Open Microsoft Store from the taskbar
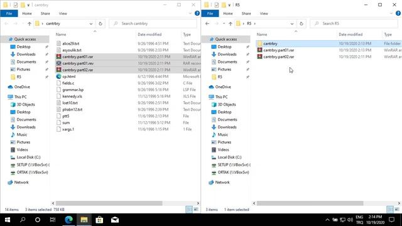Viewport: 402px width, 226px height. (99, 220)
